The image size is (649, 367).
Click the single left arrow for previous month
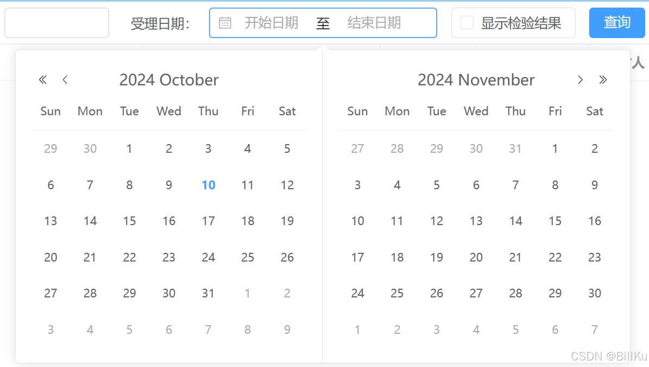(65, 79)
